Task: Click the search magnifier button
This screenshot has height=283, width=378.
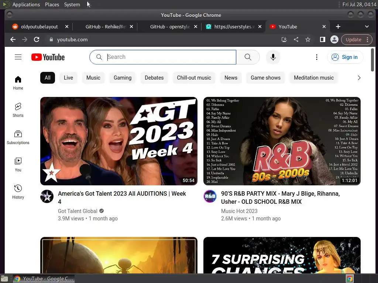Action: [x=248, y=57]
